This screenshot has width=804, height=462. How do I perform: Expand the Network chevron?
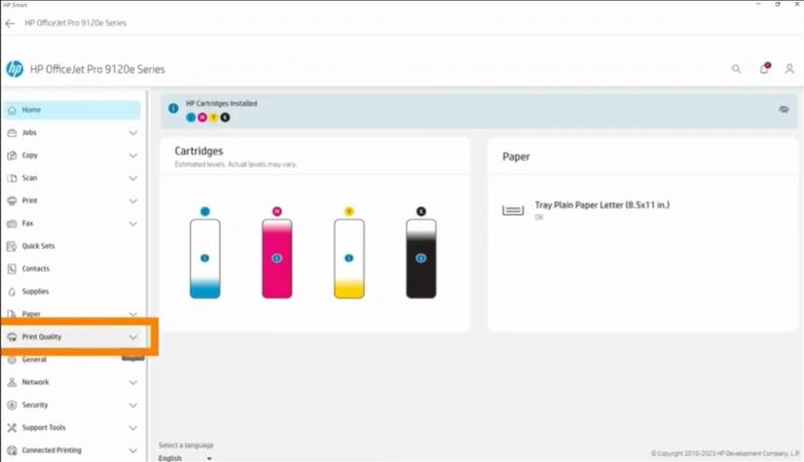[132, 382]
